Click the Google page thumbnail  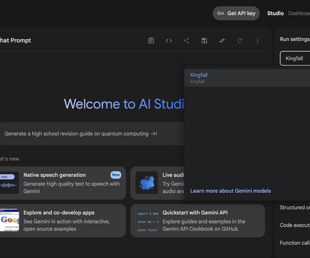coord(9,220)
